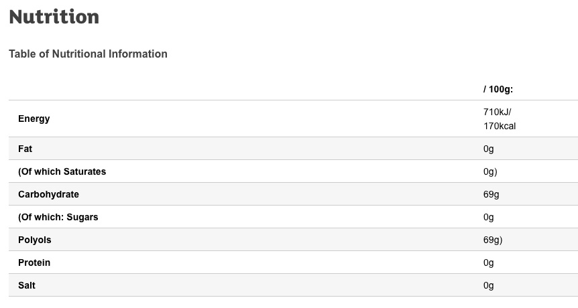
Task: Select the Polyols row label
Action: coord(35,240)
